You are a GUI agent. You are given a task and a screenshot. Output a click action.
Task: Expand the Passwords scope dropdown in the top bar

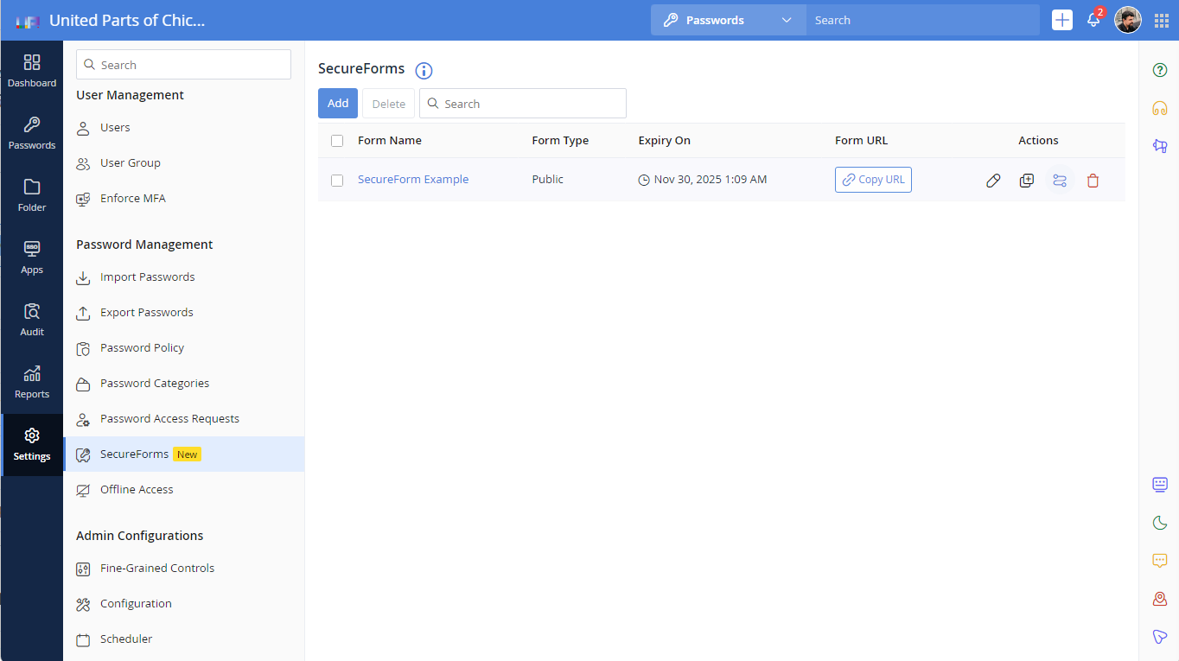pyautogui.click(x=785, y=19)
